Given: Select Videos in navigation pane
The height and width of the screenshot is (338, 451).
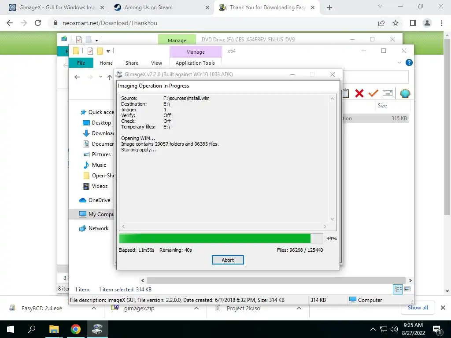Looking at the screenshot, I should (95, 186).
